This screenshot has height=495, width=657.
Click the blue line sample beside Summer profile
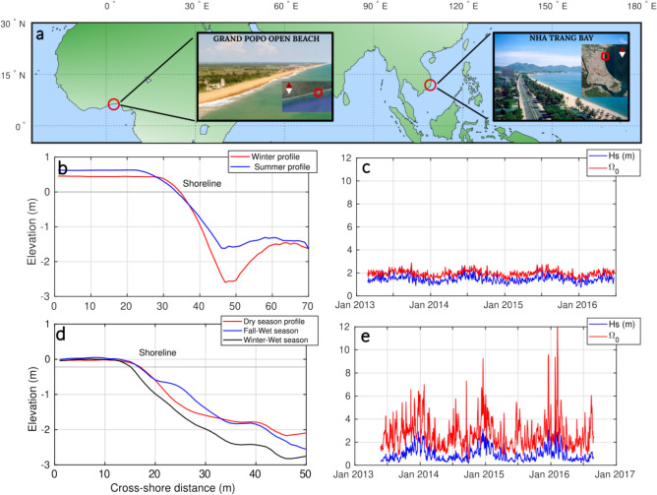pos(240,167)
